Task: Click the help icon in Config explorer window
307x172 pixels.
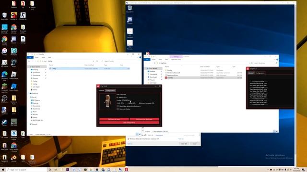Action: pyautogui.click(x=140, y=57)
